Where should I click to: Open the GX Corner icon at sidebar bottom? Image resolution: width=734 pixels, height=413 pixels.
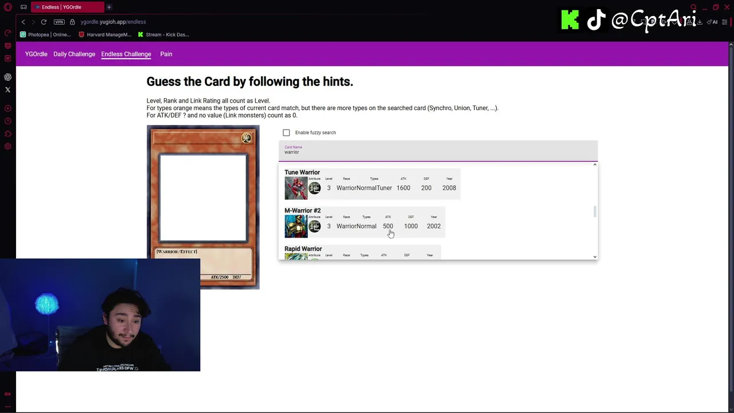[8, 393]
